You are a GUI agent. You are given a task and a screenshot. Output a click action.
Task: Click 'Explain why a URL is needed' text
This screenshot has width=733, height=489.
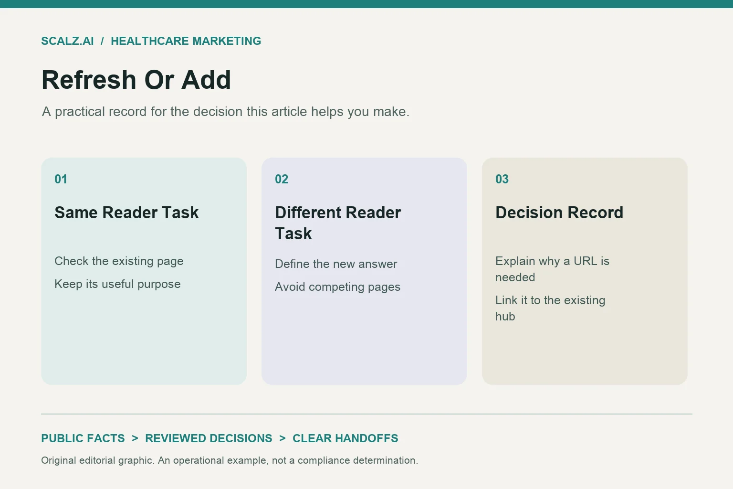(x=552, y=269)
